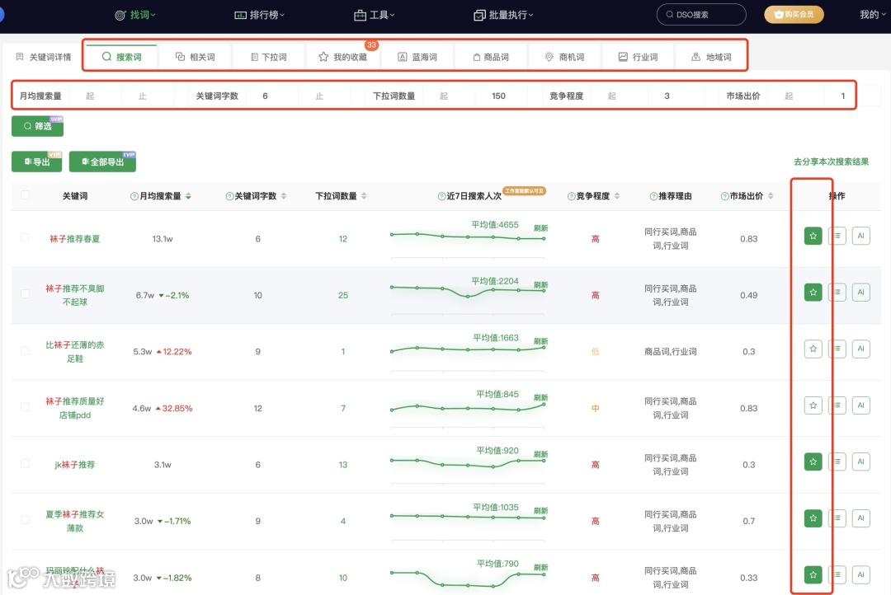Switch to the 商品词 tab
The height and width of the screenshot is (595, 891).
490,57
